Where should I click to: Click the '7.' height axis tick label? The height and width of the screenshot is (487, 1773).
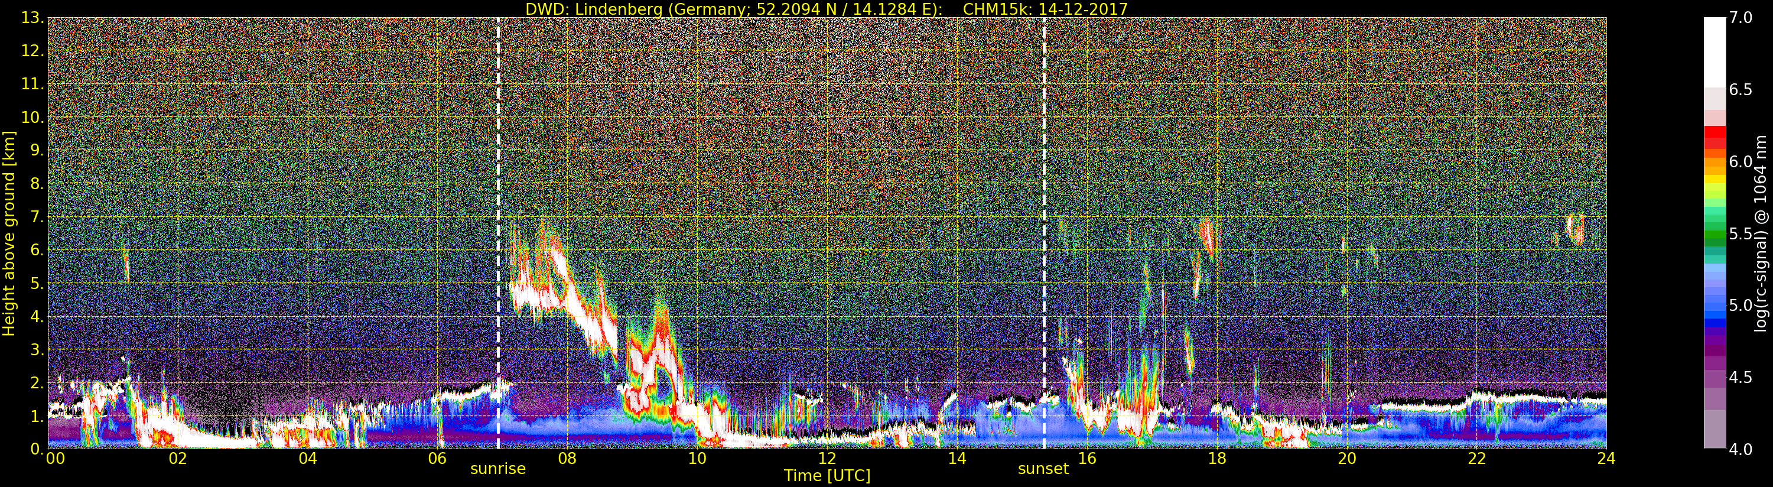[x=37, y=217]
